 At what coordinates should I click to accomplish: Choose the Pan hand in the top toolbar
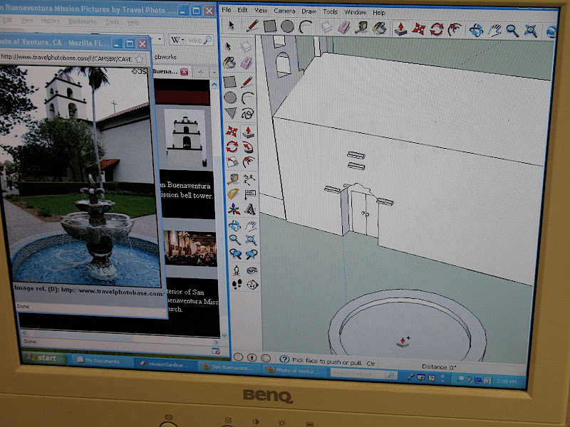[x=494, y=31]
